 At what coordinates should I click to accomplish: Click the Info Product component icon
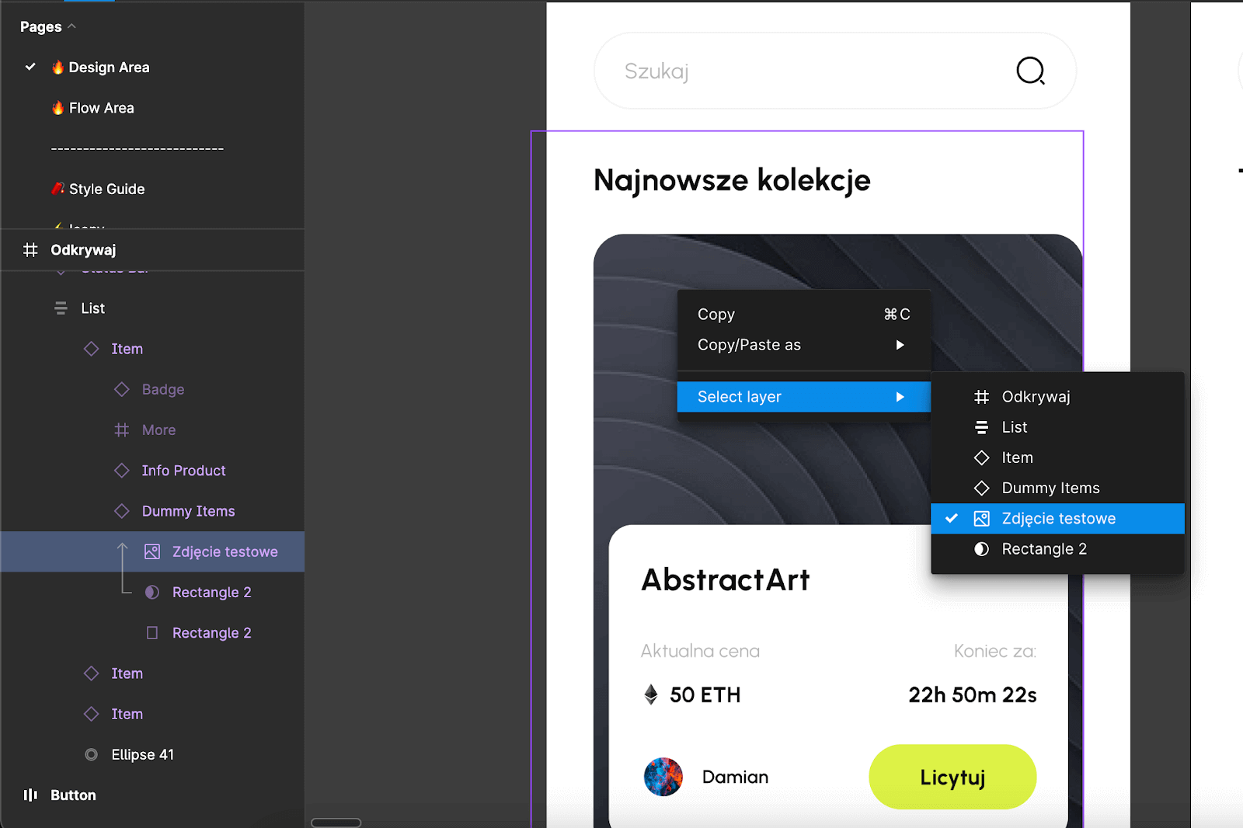click(121, 471)
